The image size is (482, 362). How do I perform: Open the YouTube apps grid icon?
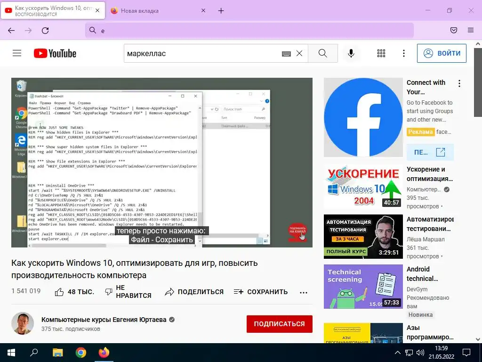pos(381,53)
